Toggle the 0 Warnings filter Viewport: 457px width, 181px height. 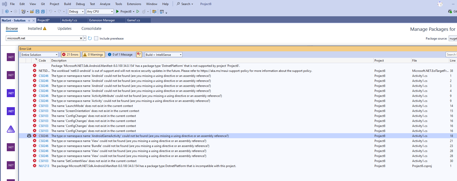click(93, 55)
